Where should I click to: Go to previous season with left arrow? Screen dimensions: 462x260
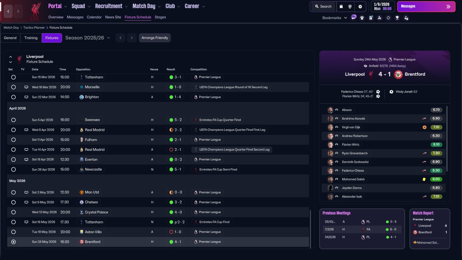coord(121,38)
